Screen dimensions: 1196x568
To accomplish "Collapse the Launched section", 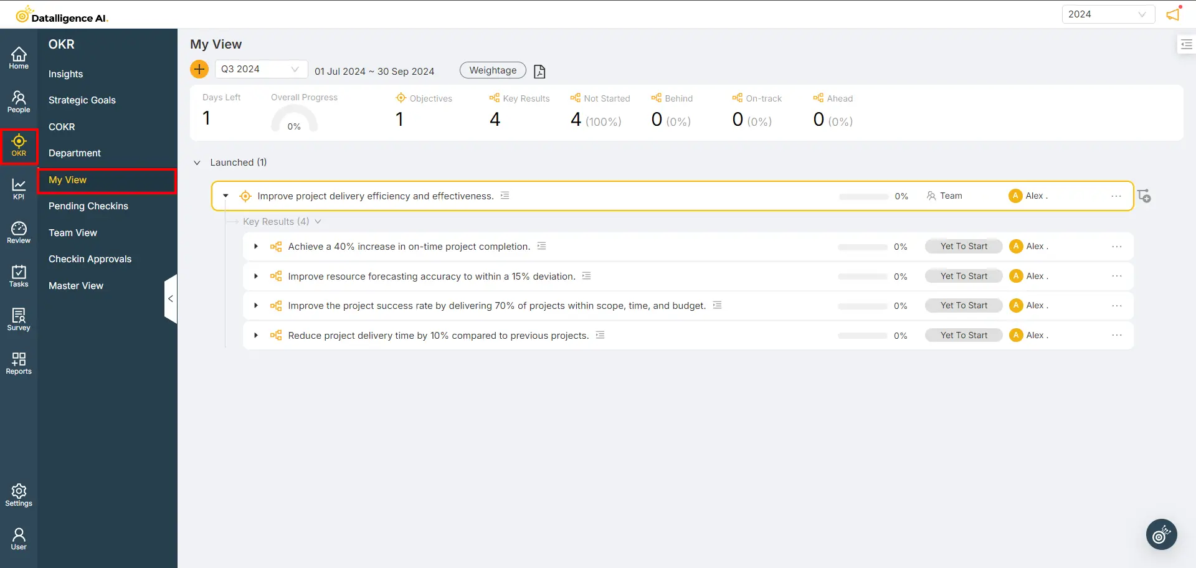I will click(x=197, y=162).
